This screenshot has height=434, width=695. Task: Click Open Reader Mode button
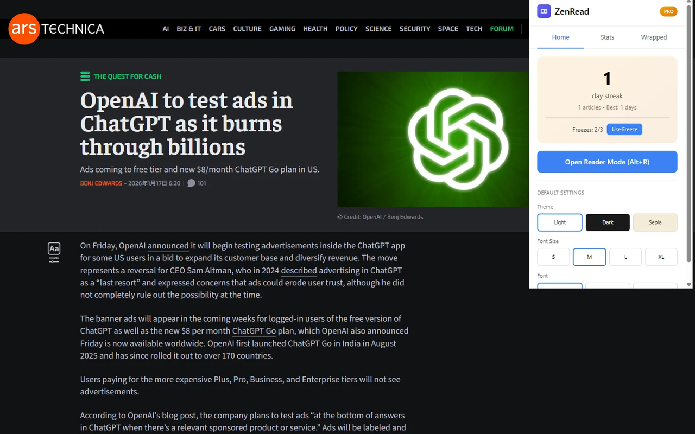(607, 162)
